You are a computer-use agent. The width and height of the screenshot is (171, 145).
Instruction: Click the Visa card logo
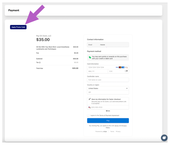tap(117, 67)
